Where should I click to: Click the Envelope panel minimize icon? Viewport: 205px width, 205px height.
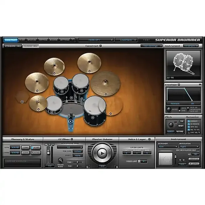(x=200, y=85)
